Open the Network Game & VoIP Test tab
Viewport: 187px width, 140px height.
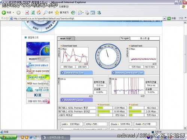pyautogui.click(x=128, y=73)
